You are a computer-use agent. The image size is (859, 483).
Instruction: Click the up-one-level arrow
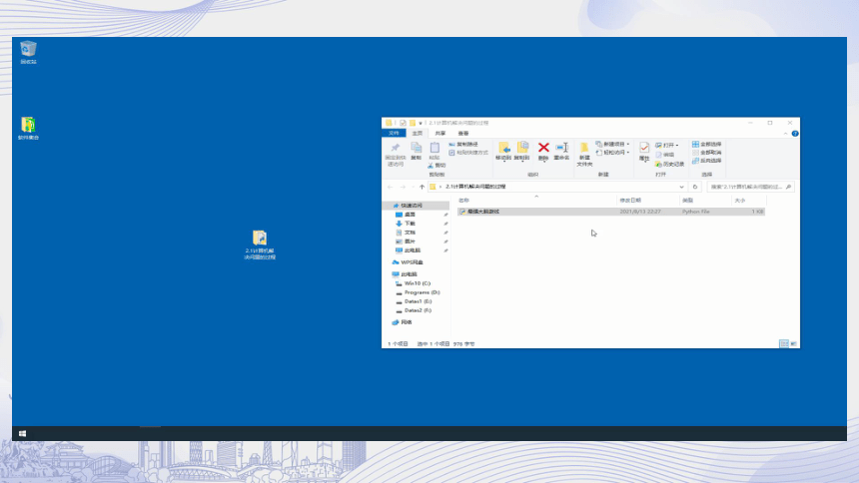[422, 188]
